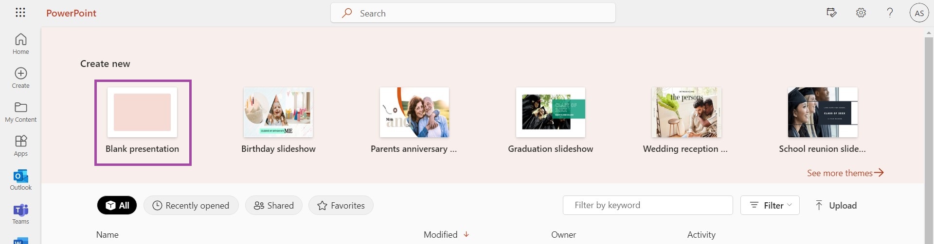The width and height of the screenshot is (934, 244).
Task: Open the settings gear icon
Action: (x=861, y=13)
